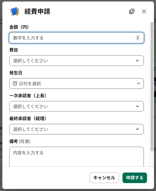Close the 経費申請 dialog
Screen dimensions: 156x191
tap(144, 11)
